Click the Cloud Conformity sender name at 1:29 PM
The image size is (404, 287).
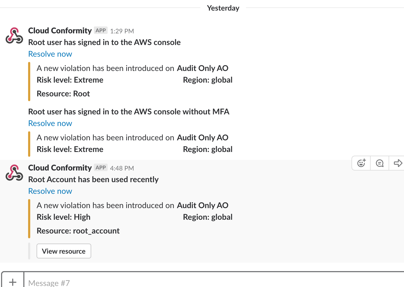point(60,31)
